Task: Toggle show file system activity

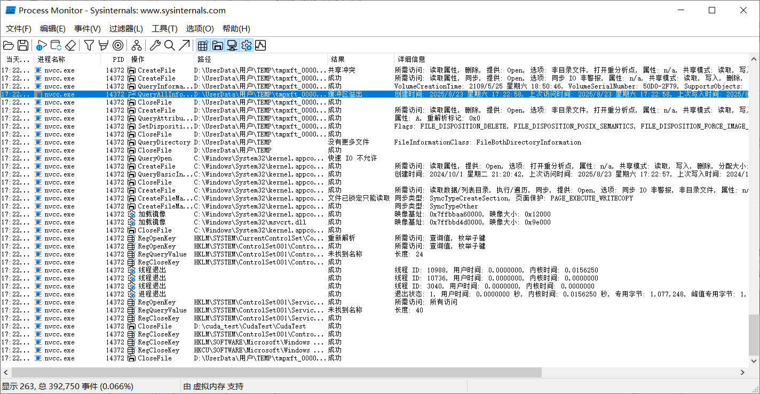Action: click(x=217, y=45)
